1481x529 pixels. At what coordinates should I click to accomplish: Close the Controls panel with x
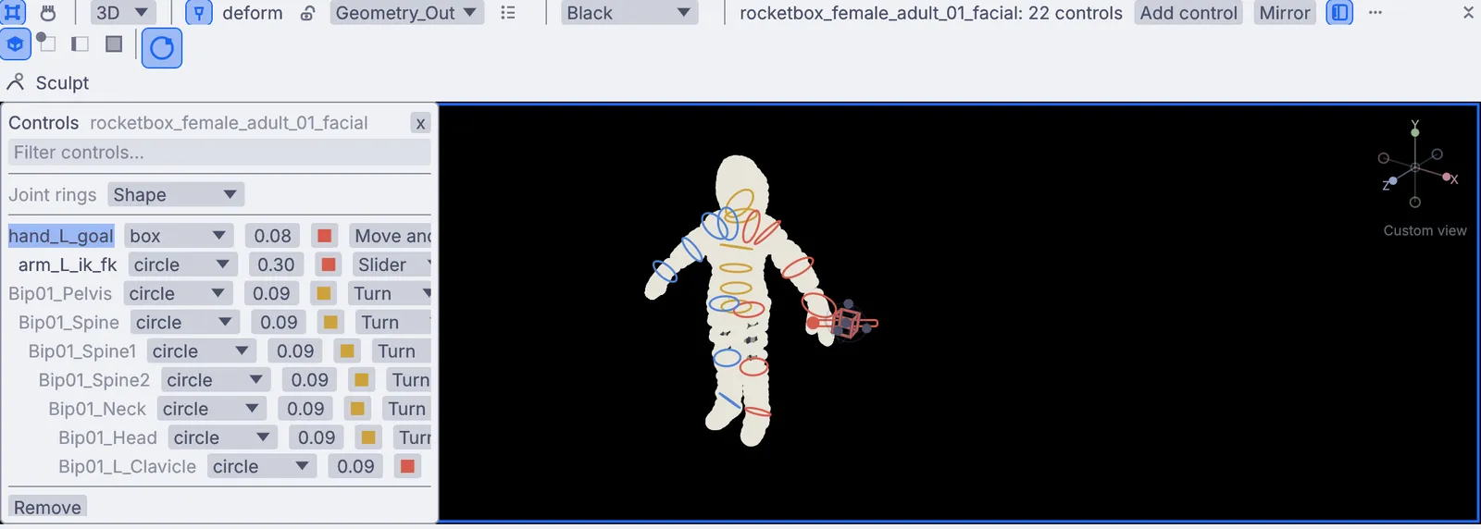pyautogui.click(x=420, y=123)
